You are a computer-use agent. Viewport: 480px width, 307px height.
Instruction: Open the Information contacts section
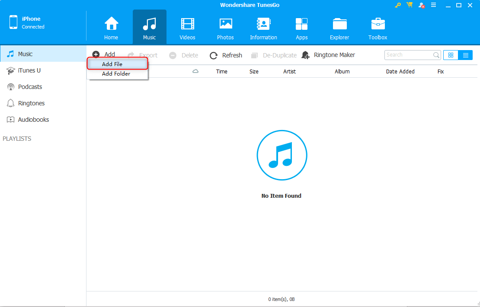263,28
